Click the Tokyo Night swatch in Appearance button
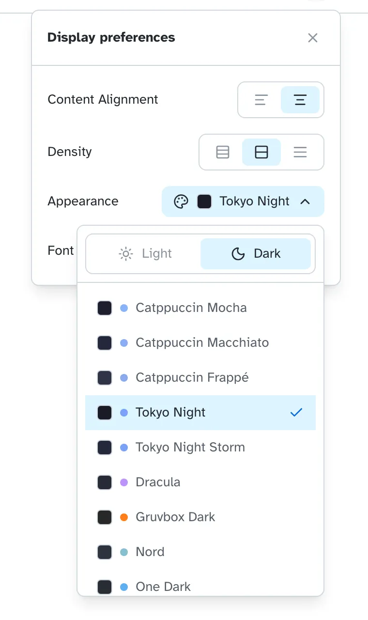 (x=204, y=201)
